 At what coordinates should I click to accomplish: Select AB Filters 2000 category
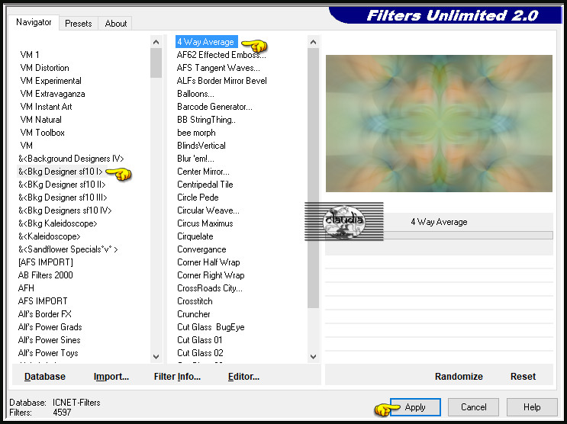[45, 275]
